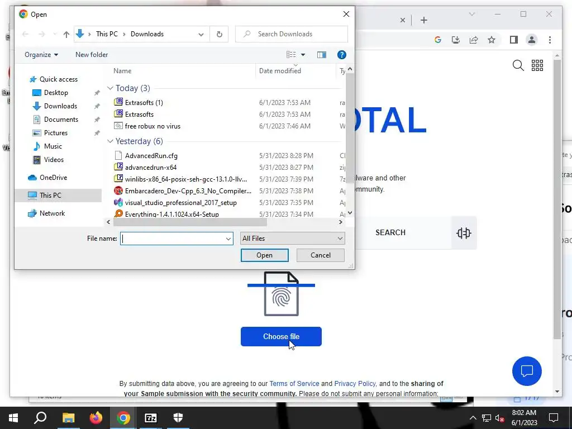Refresh the Downloads folder listing
572x429 pixels.
(x=219, y=34)
